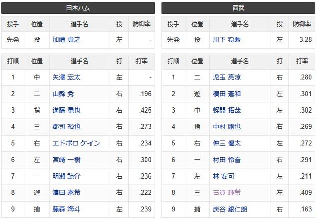Click 郡司 裕也 in the lineup
This screenshot has height=219, width=317.
tap(66, 127)
